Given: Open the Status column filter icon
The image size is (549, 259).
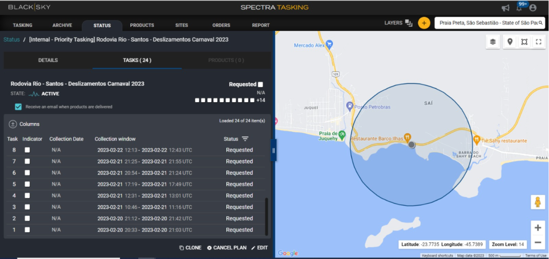Looking at the screenshot, I should [245, 139].
